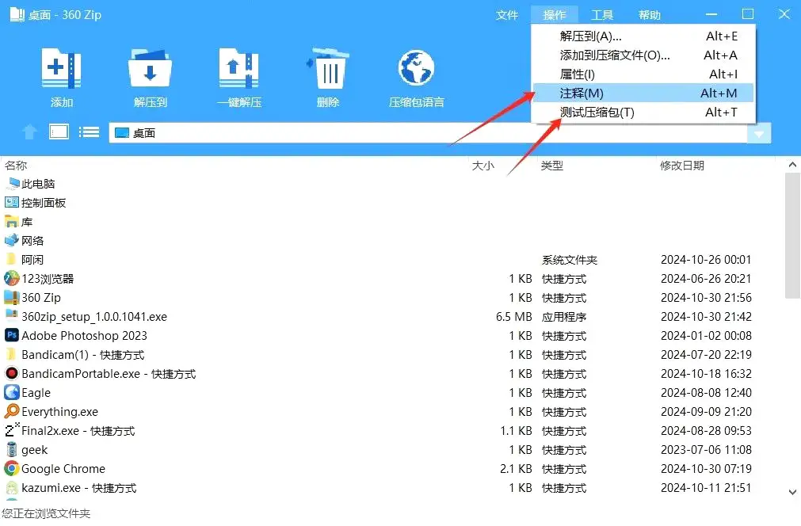Click the scrollbar up arrow

pos(792,165)
